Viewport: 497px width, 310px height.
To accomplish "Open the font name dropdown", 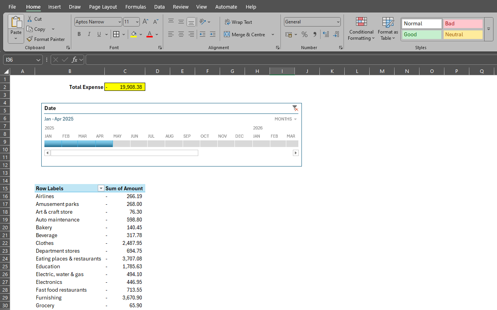I will click(x=120, y=22).
